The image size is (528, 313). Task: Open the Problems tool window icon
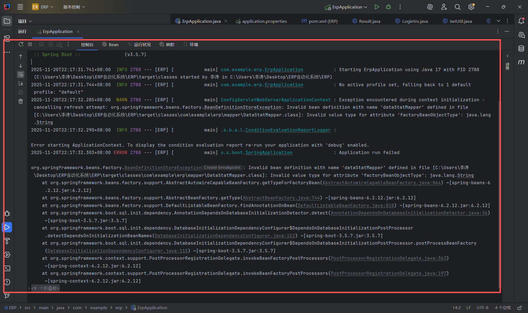coord(7,282)
